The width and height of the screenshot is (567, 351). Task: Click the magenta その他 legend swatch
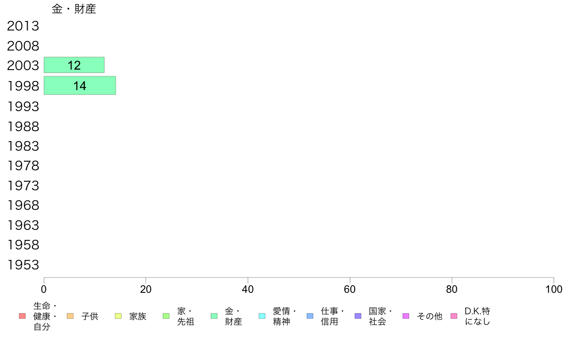pos(406,316)
